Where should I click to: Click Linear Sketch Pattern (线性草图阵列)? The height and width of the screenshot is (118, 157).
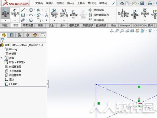(99, 15)
